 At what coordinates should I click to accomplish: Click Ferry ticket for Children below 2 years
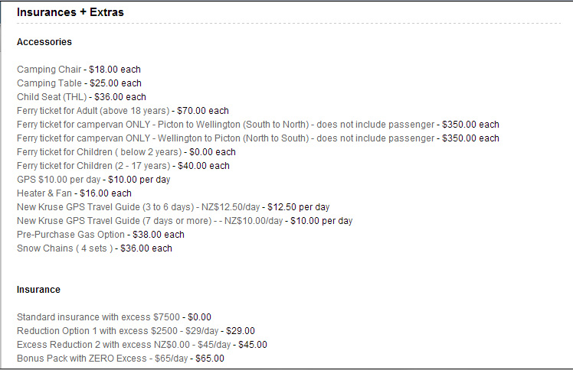click(x=100, y=152)
